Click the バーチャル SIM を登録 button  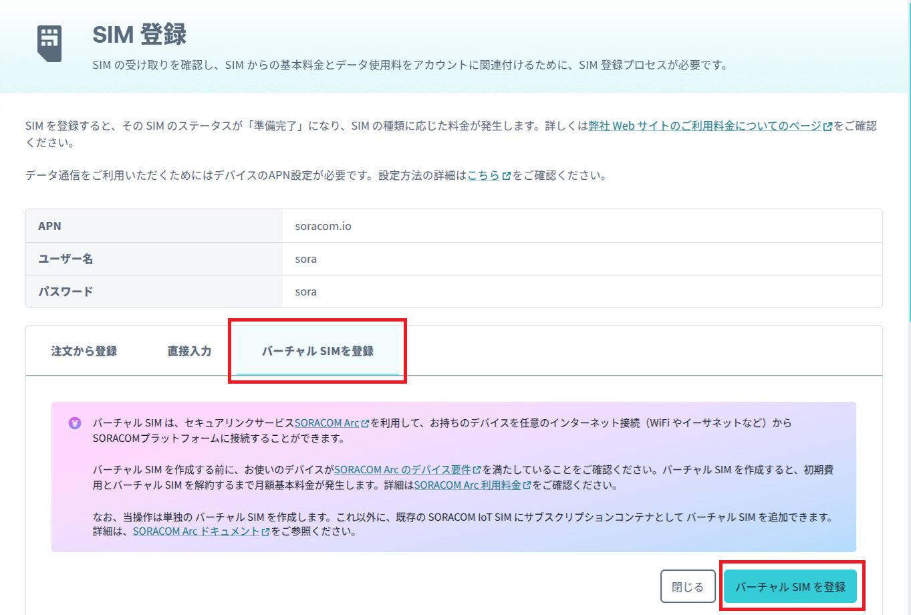pos(791,587)
